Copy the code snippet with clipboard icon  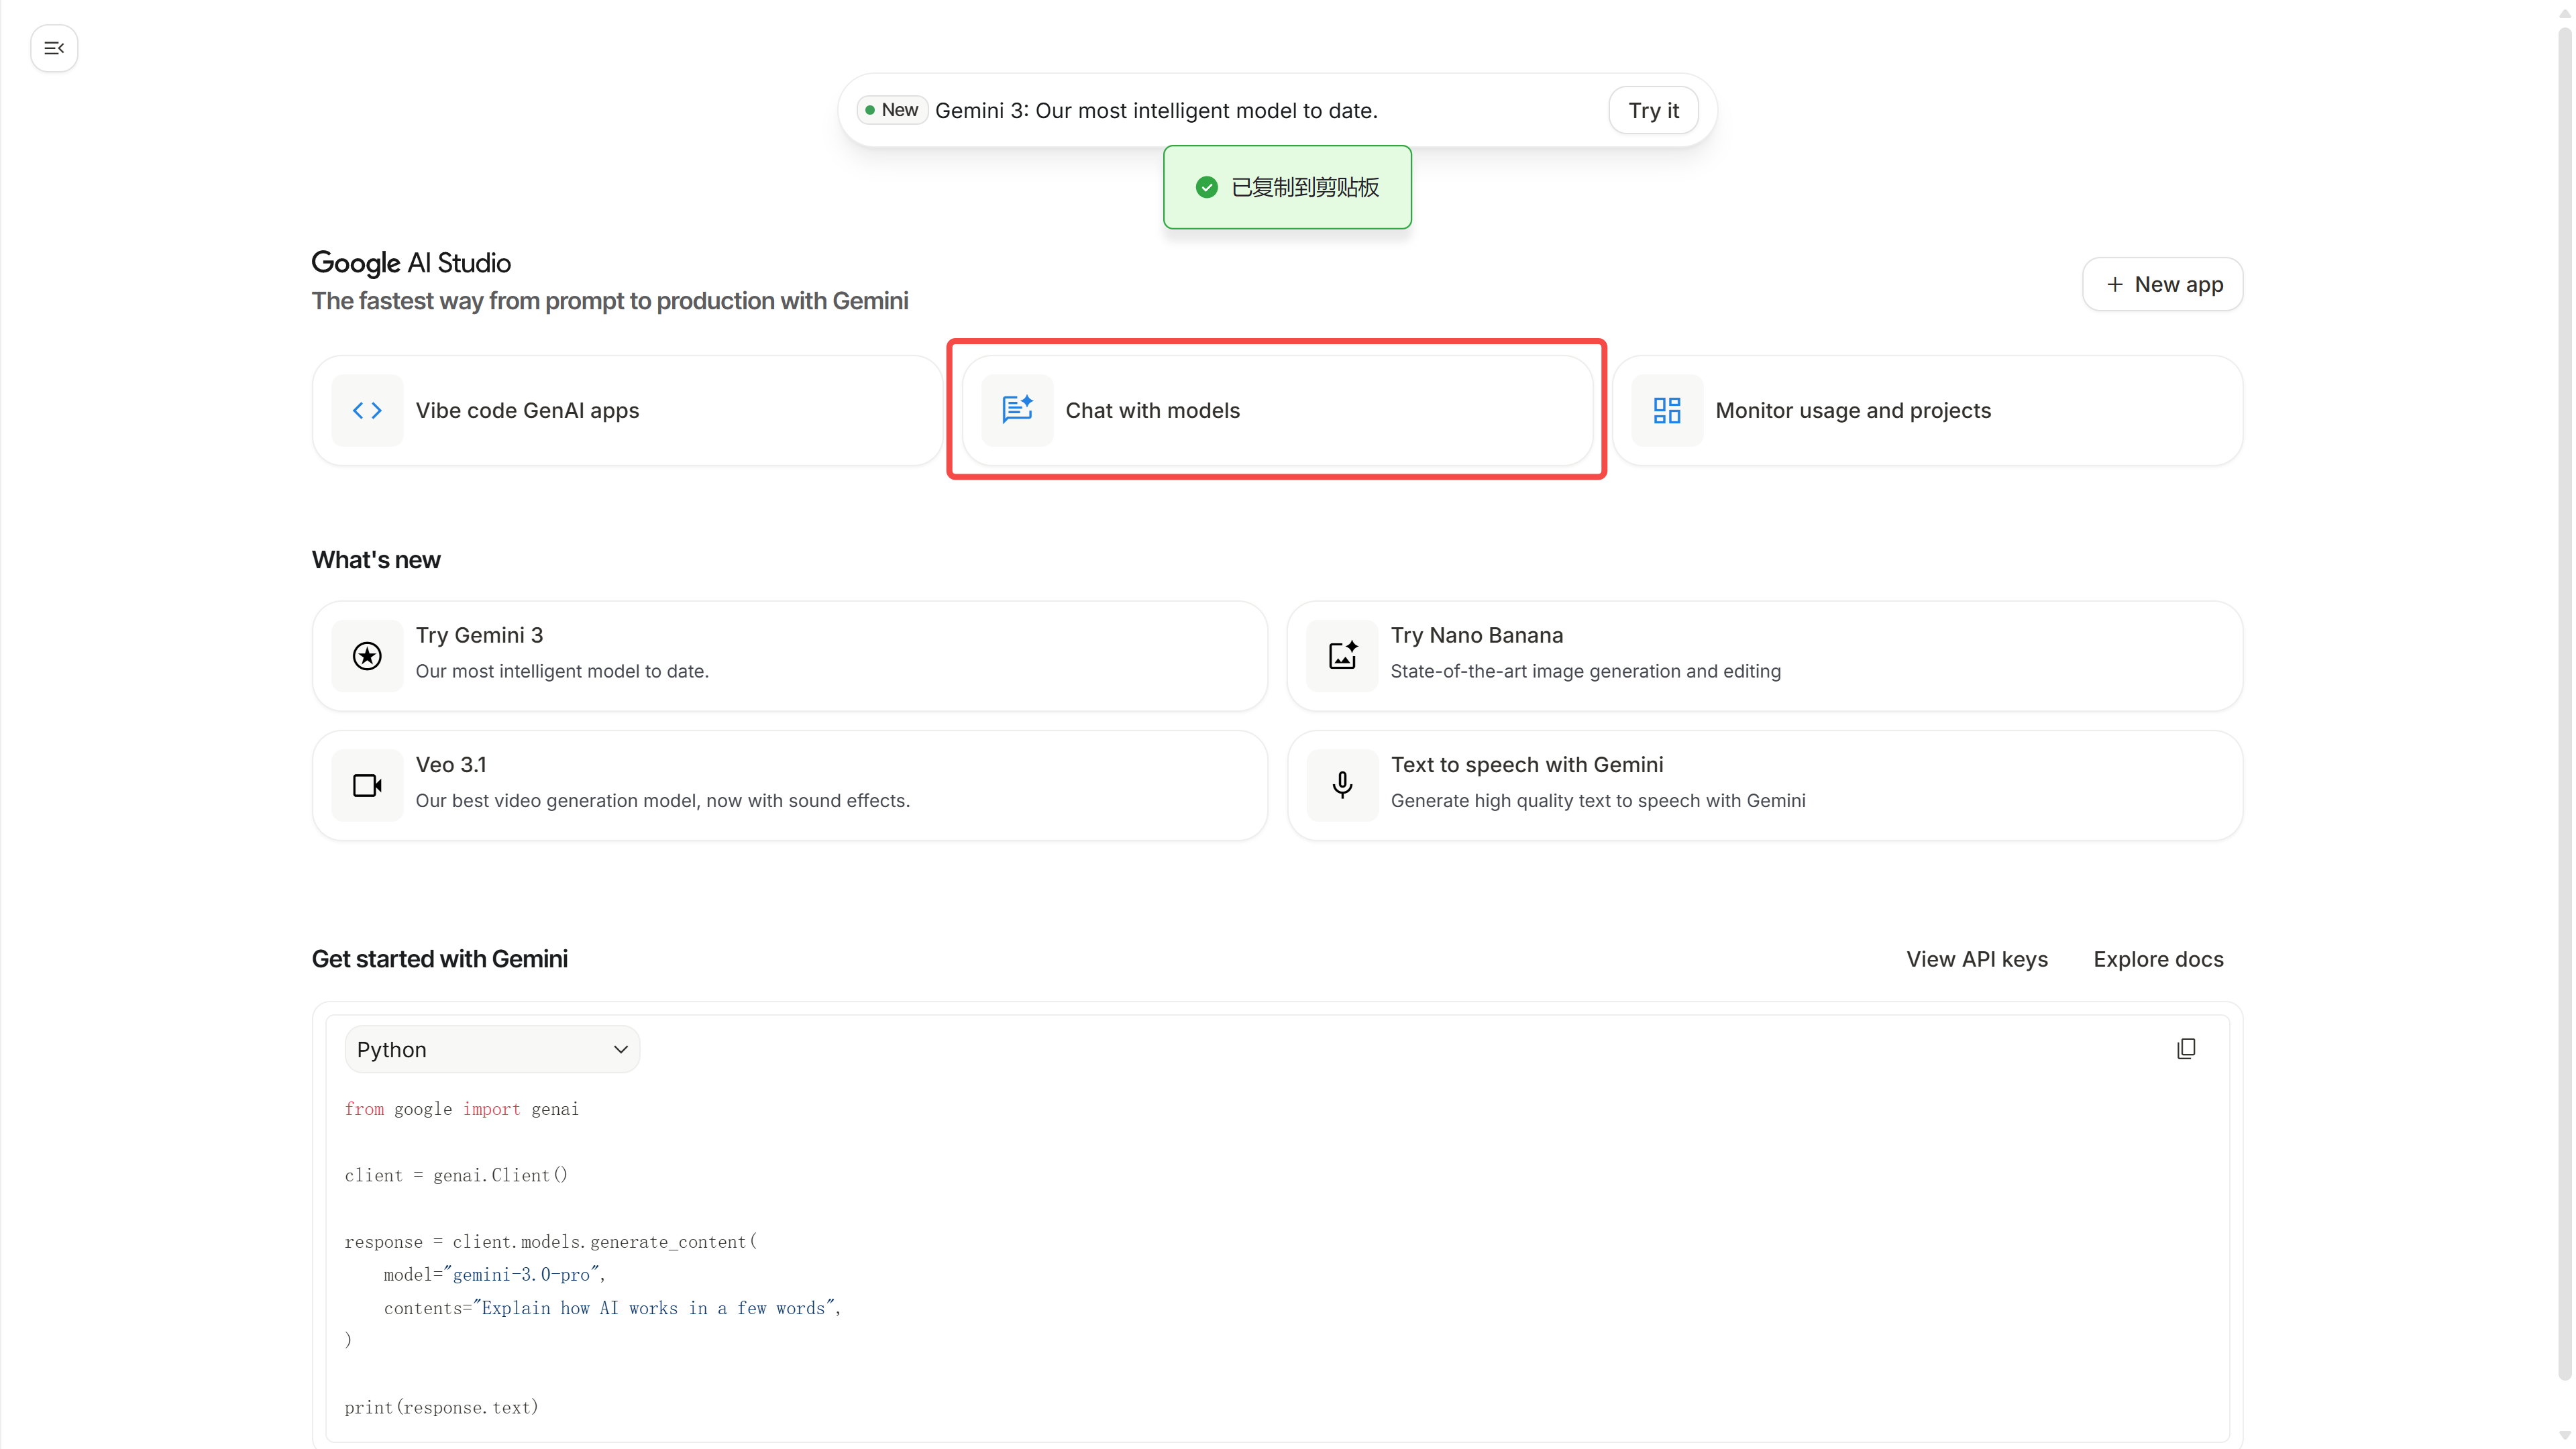2186,1048
